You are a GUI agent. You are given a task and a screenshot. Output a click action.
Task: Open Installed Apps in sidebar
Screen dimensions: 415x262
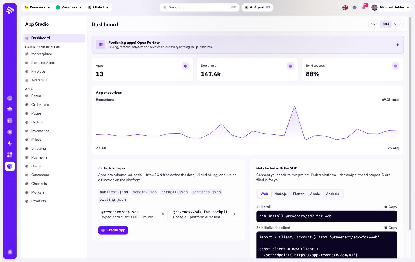pos(54,63)
